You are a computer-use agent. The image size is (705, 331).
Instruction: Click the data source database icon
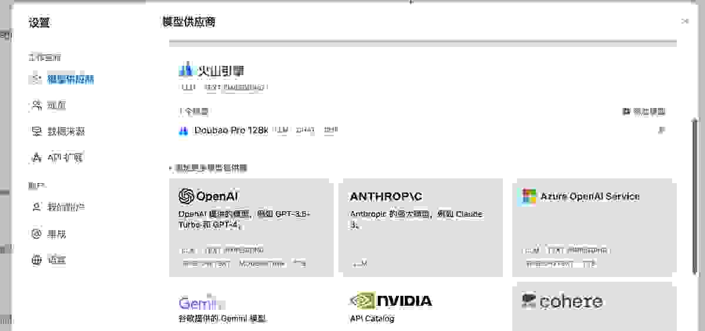[36, 131]
